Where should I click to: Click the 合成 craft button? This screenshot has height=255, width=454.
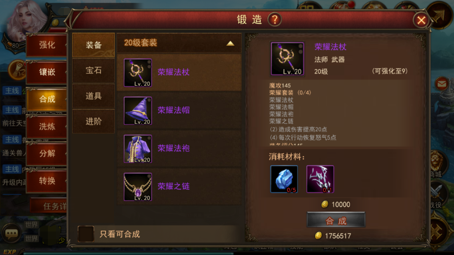[x=336, y=220]
